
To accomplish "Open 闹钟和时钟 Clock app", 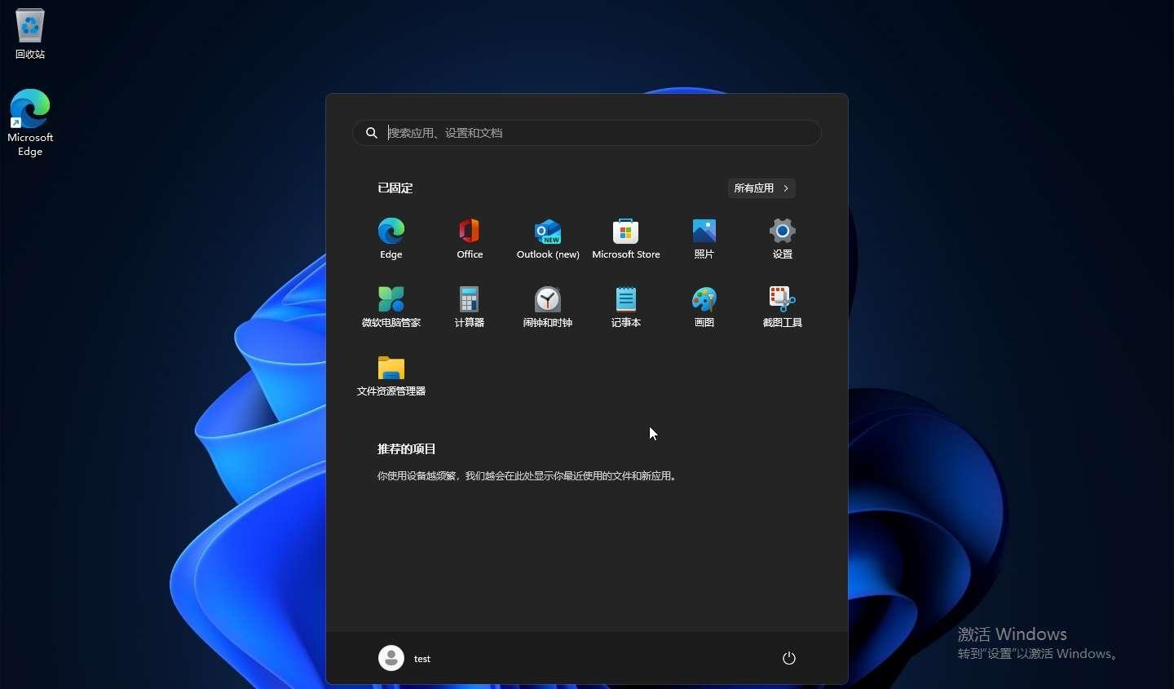I will point(548,307).
